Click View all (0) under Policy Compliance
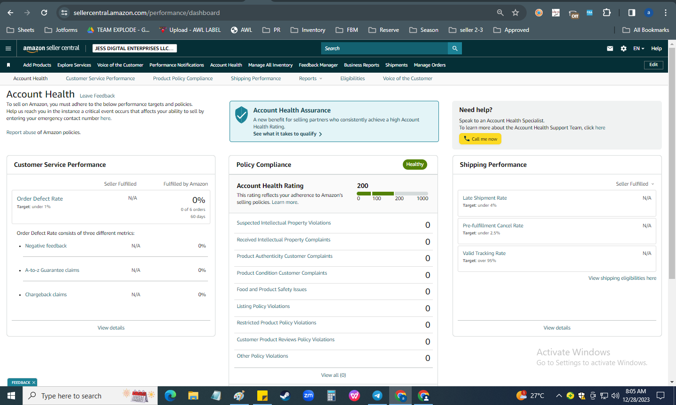 (x=333, y=375)
